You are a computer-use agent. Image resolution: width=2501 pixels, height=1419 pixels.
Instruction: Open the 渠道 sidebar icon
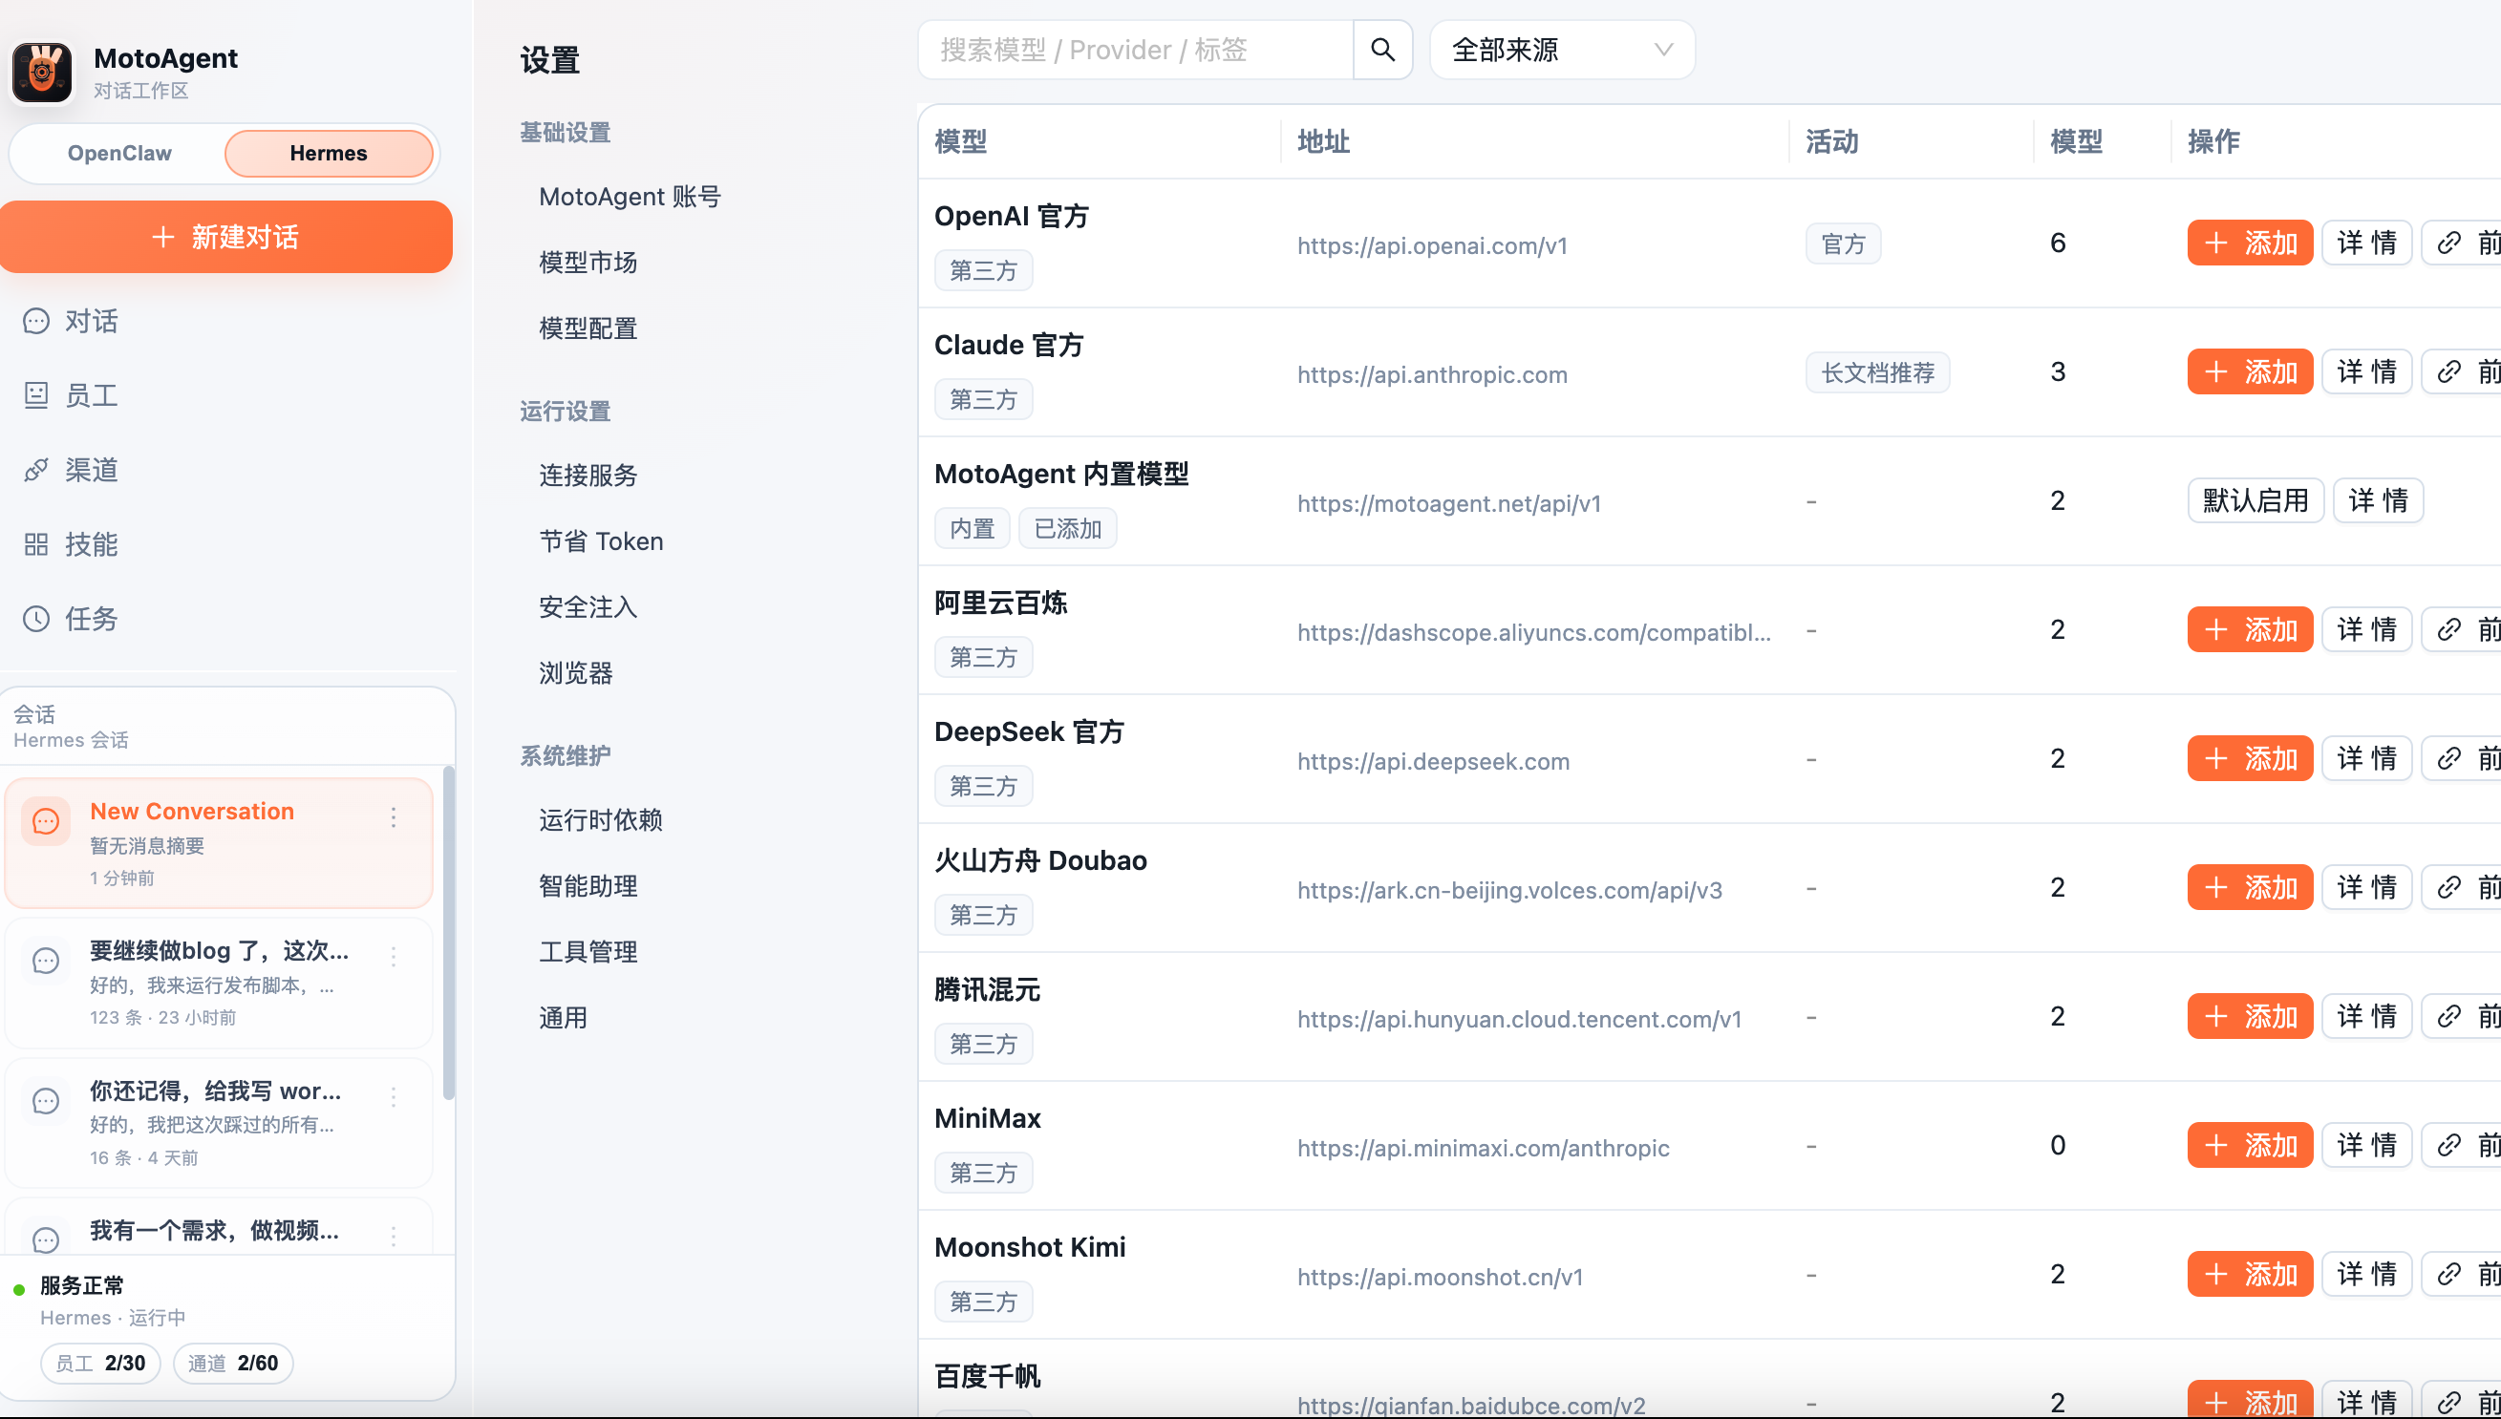[36, 470]
